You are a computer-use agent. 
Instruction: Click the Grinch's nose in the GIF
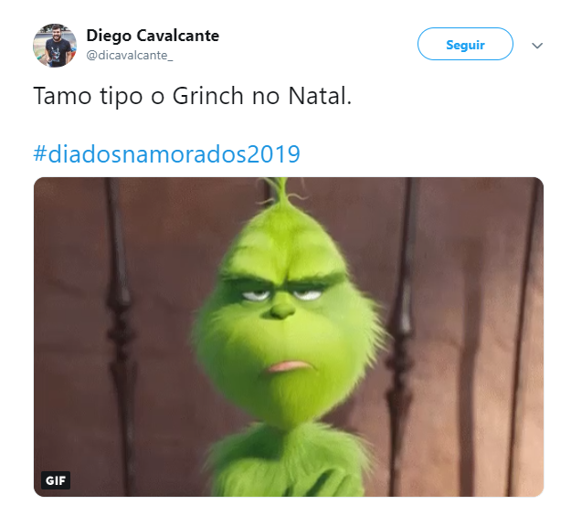[x=280, y=310]
